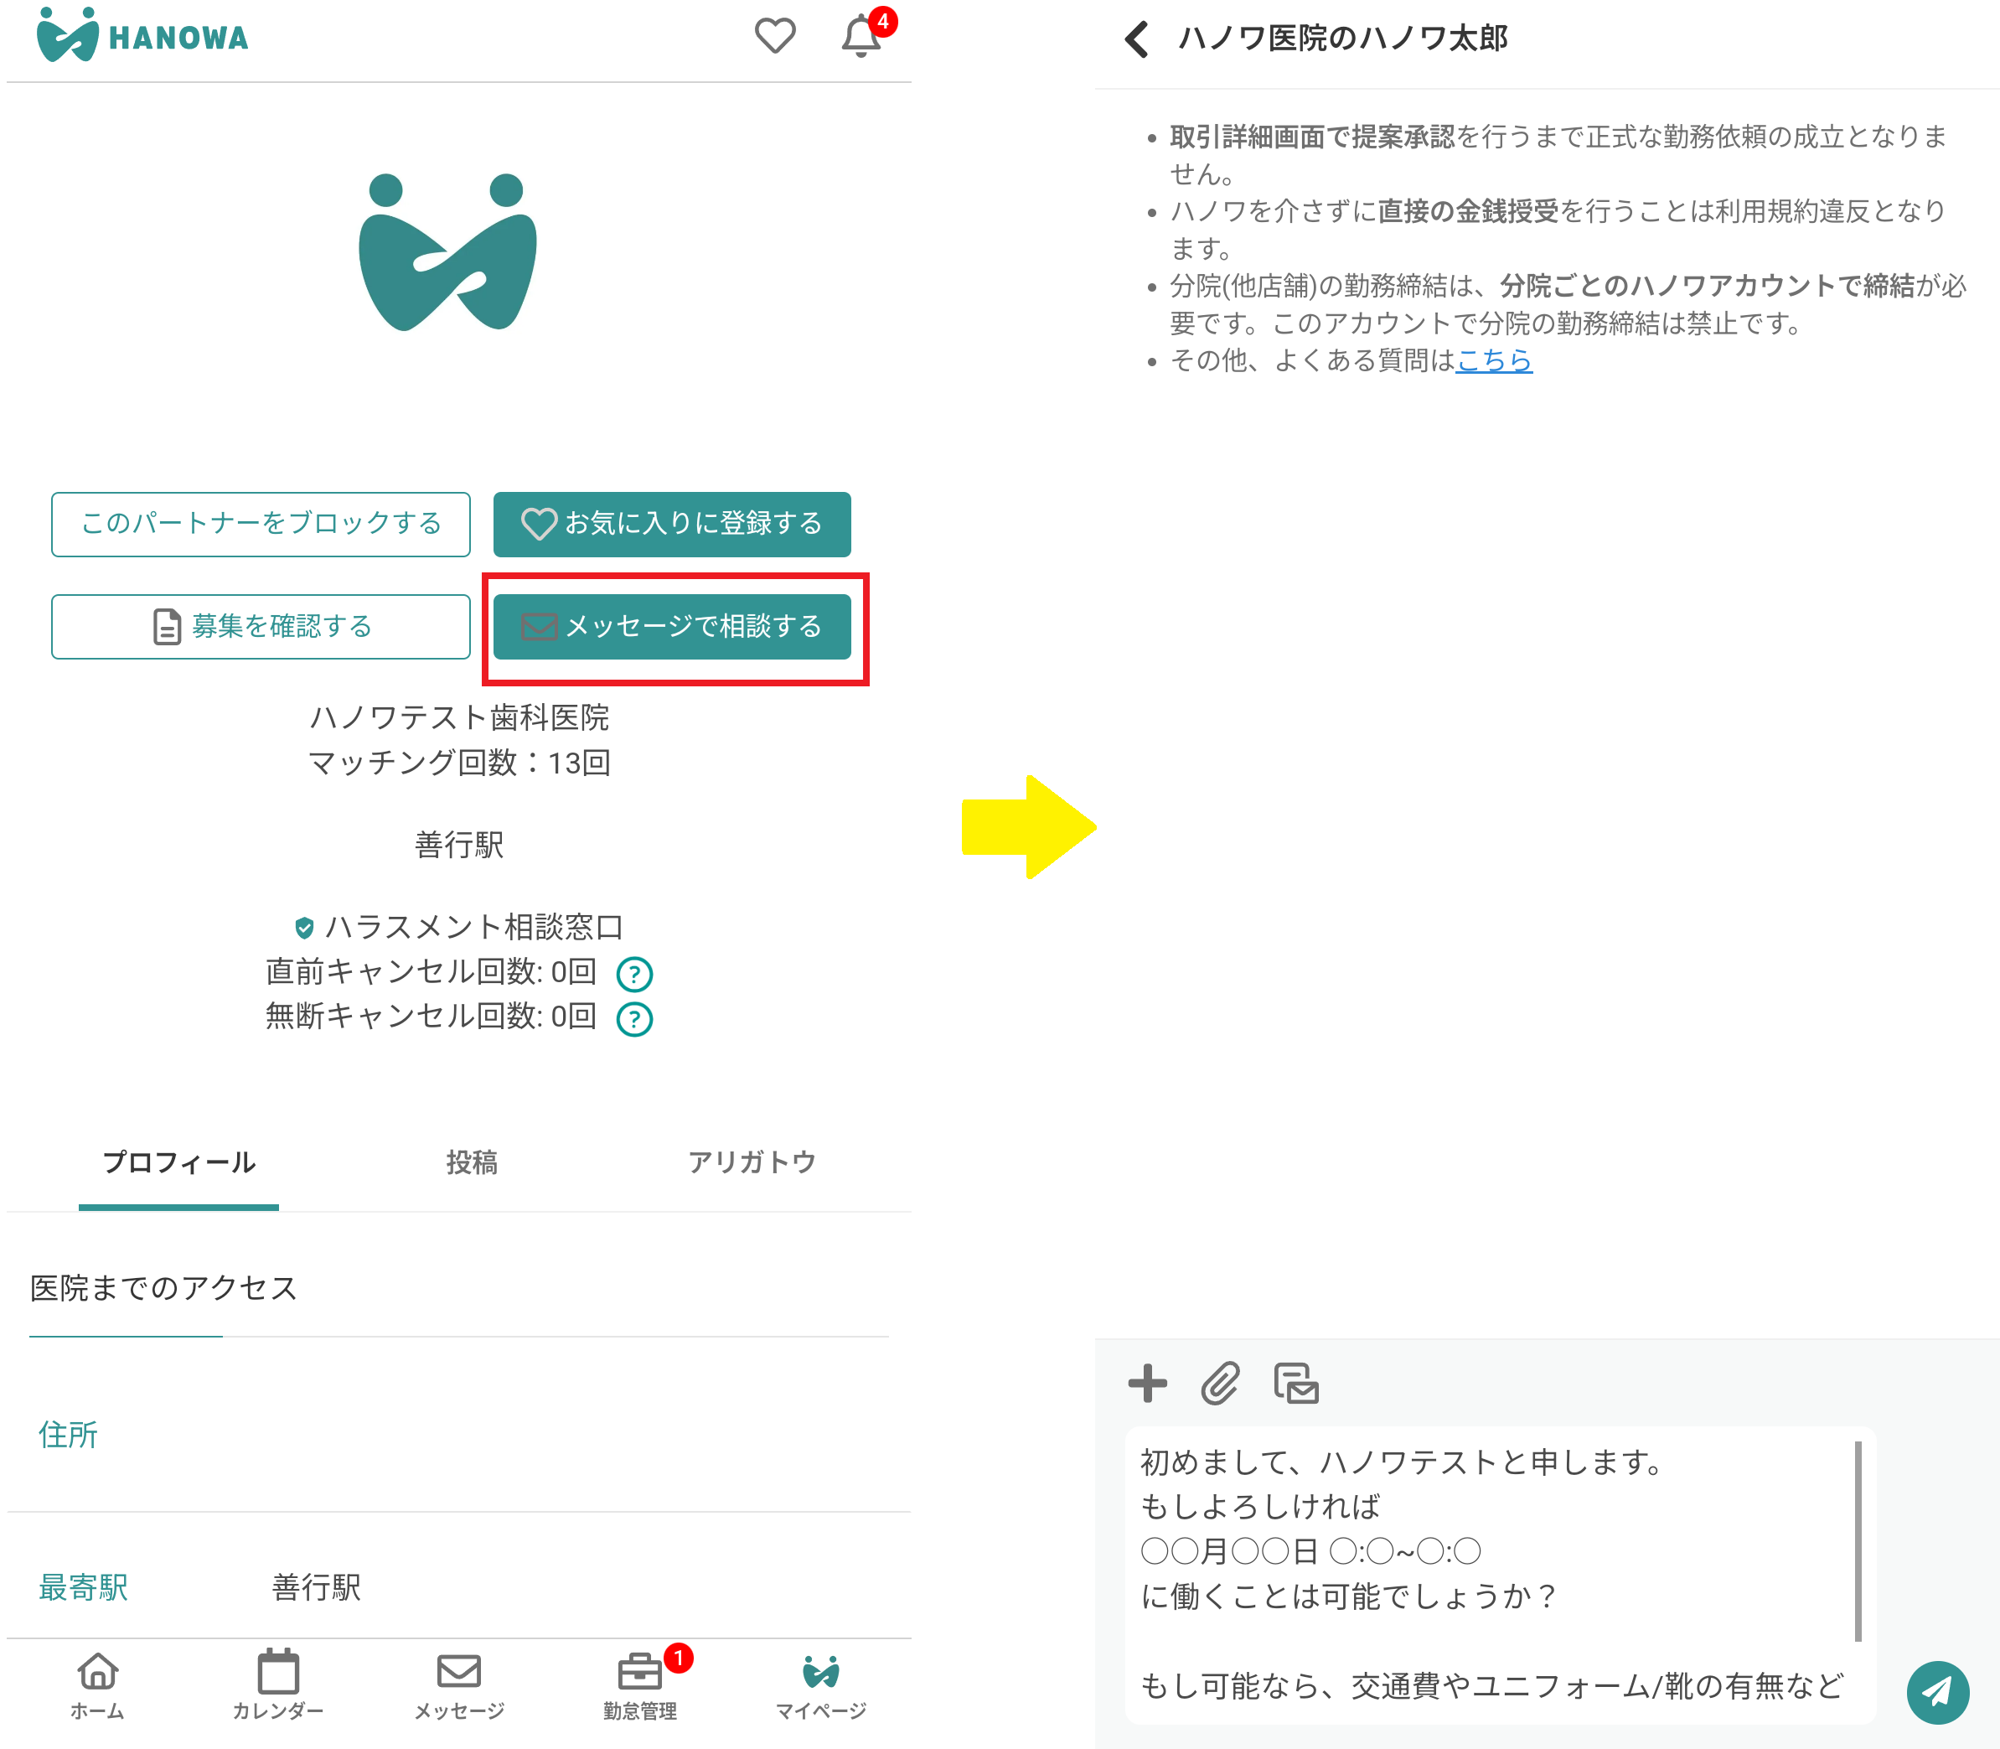Click メッセージで相談する button

point(671,627)
